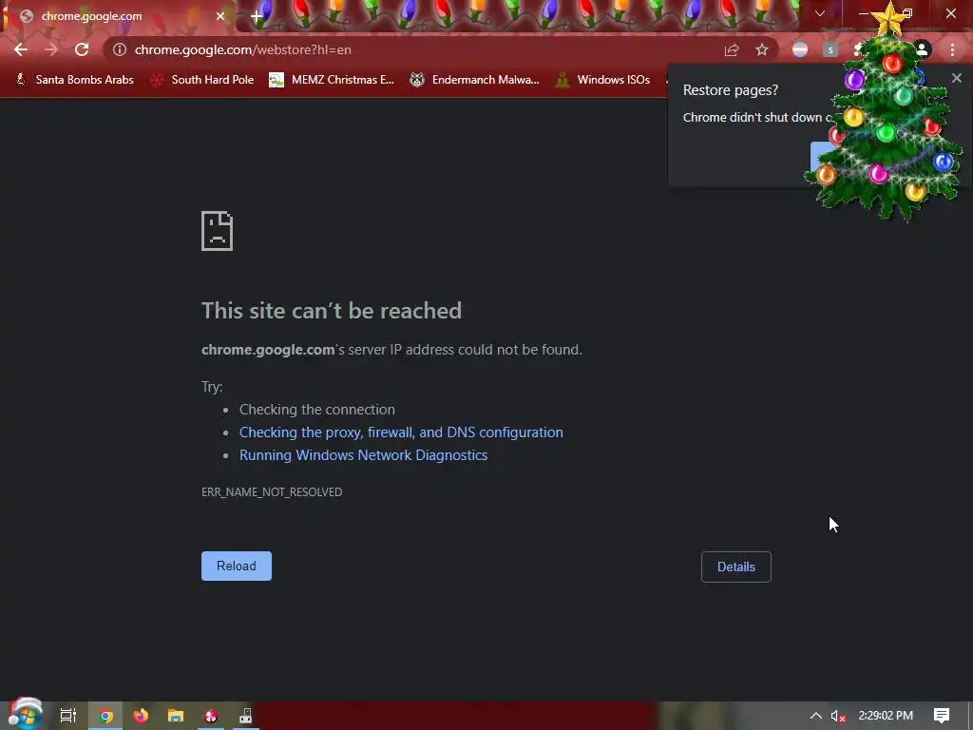The height and width of the screenshot is (730, 973).
Task: Open the Action Center notifications icon
Action: click(x=942, y=716)
